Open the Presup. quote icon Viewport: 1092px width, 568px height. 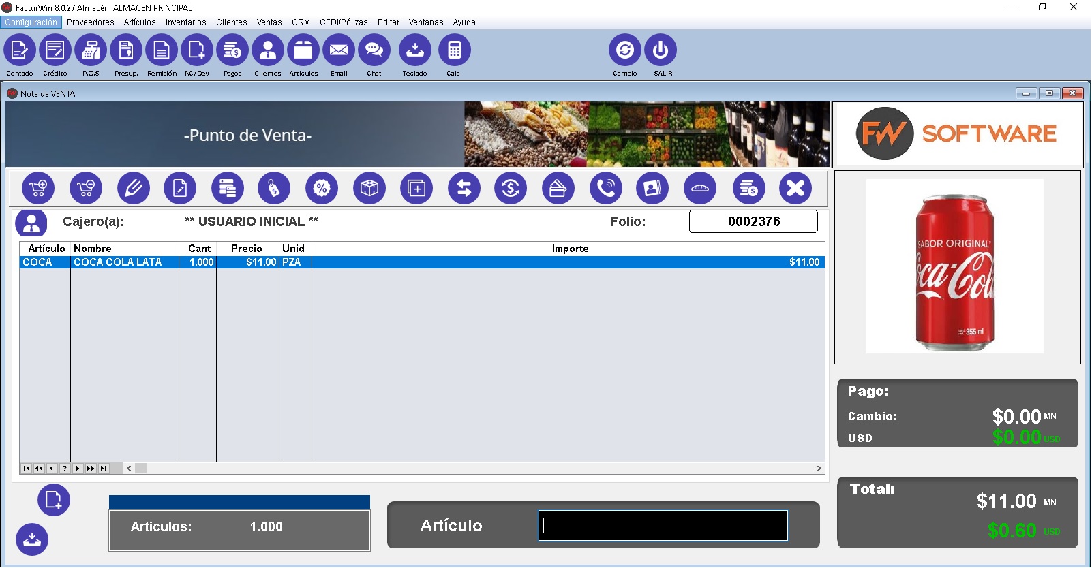[126, 50]
